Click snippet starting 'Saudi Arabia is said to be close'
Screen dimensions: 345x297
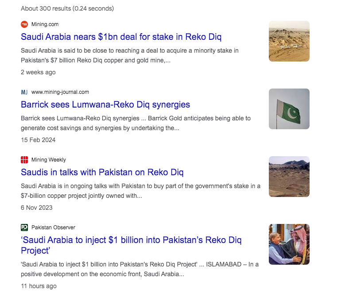point(130,55)
